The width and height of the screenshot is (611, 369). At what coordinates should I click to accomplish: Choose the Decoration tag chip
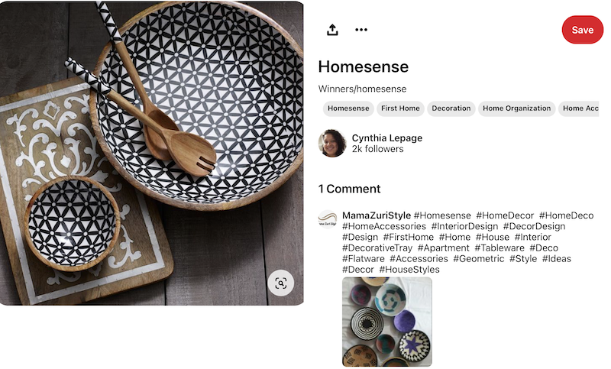click(451, 108)
